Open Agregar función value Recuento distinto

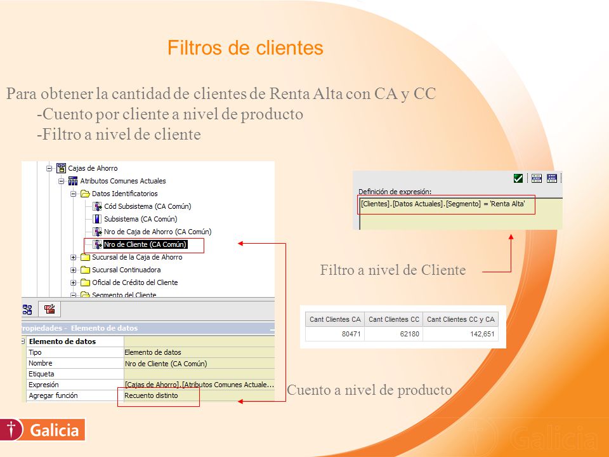pos(199,395)
